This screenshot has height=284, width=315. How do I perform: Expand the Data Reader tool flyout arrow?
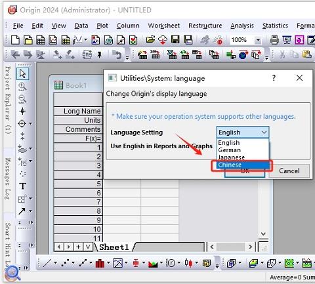pos(30,123)
